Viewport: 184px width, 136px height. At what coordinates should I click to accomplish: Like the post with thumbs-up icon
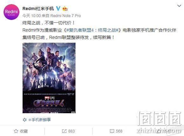159,131
